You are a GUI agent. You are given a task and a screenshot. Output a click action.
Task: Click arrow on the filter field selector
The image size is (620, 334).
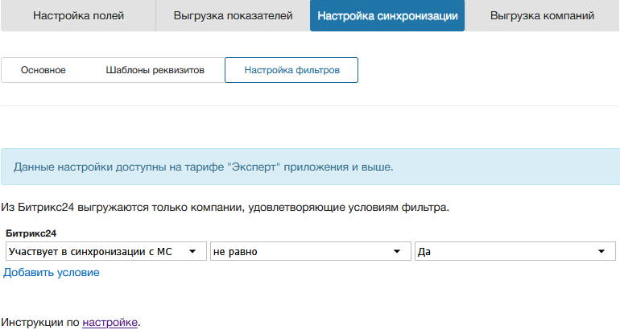pos(192,251)
